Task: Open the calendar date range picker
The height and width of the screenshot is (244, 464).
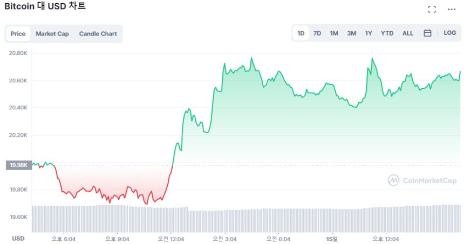Action: pyautogui.click(x=427, y=33)
